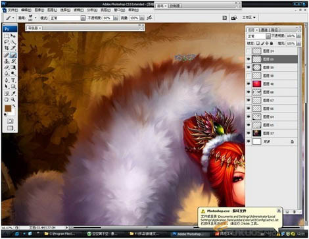Click the brown foreground color swatch

pos(8,109)
